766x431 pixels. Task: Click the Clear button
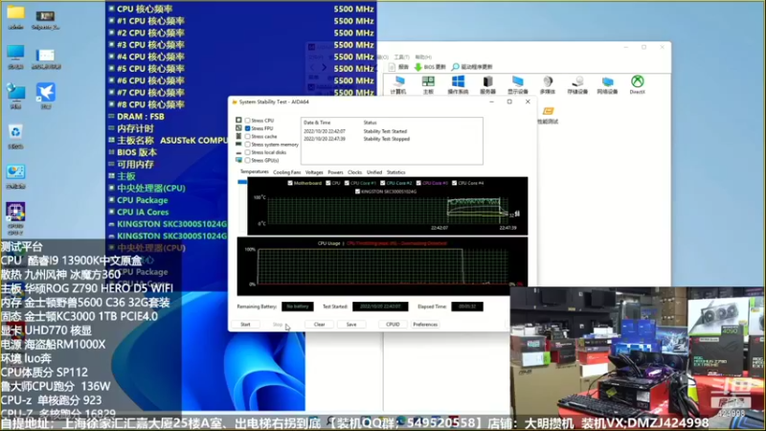pos(319,325)
